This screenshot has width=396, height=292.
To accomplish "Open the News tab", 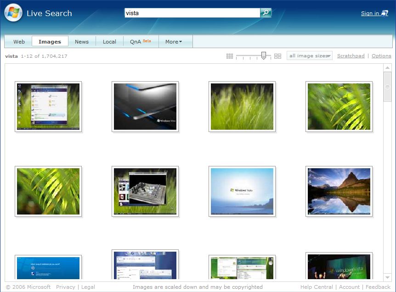I will (x=82, y=42).
